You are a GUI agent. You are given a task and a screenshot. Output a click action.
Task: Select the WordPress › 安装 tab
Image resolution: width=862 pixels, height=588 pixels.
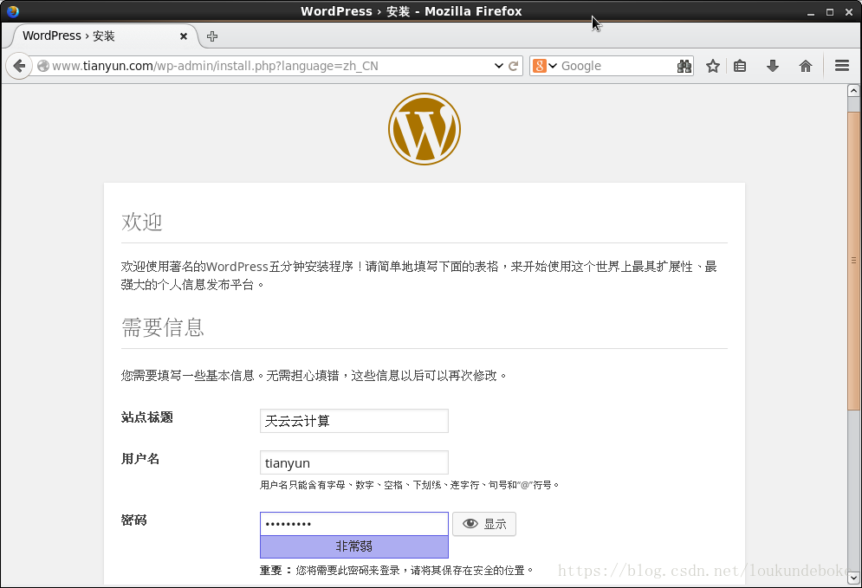click(105, 36)
